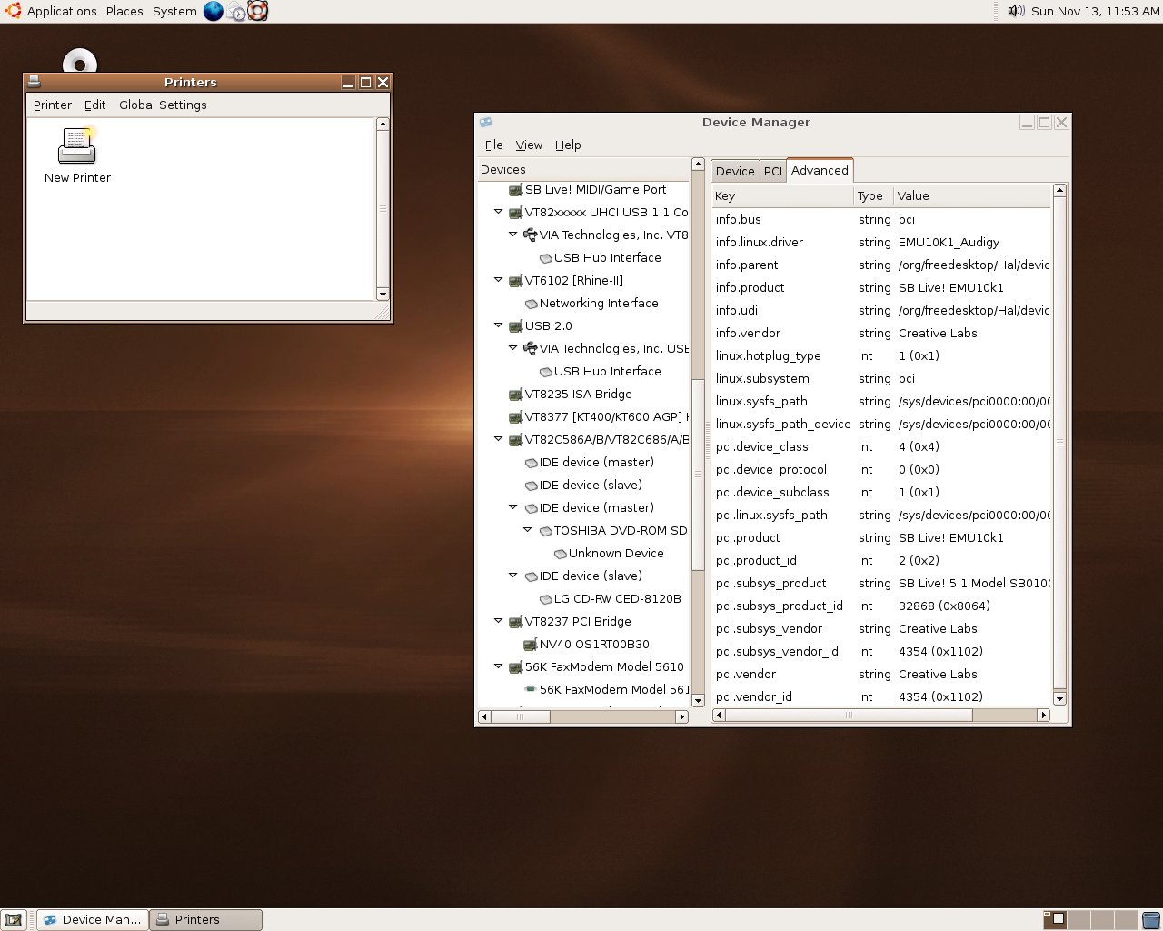
Task: Activate the Printers taskbar button
Action: 205,920
